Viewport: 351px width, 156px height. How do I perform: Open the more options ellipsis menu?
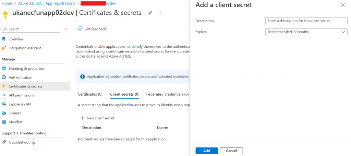tap(159, 13)
